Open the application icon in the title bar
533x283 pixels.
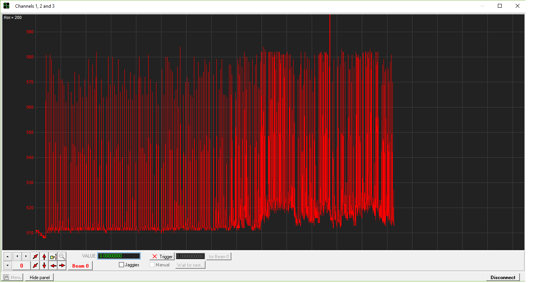coord(7,6)
